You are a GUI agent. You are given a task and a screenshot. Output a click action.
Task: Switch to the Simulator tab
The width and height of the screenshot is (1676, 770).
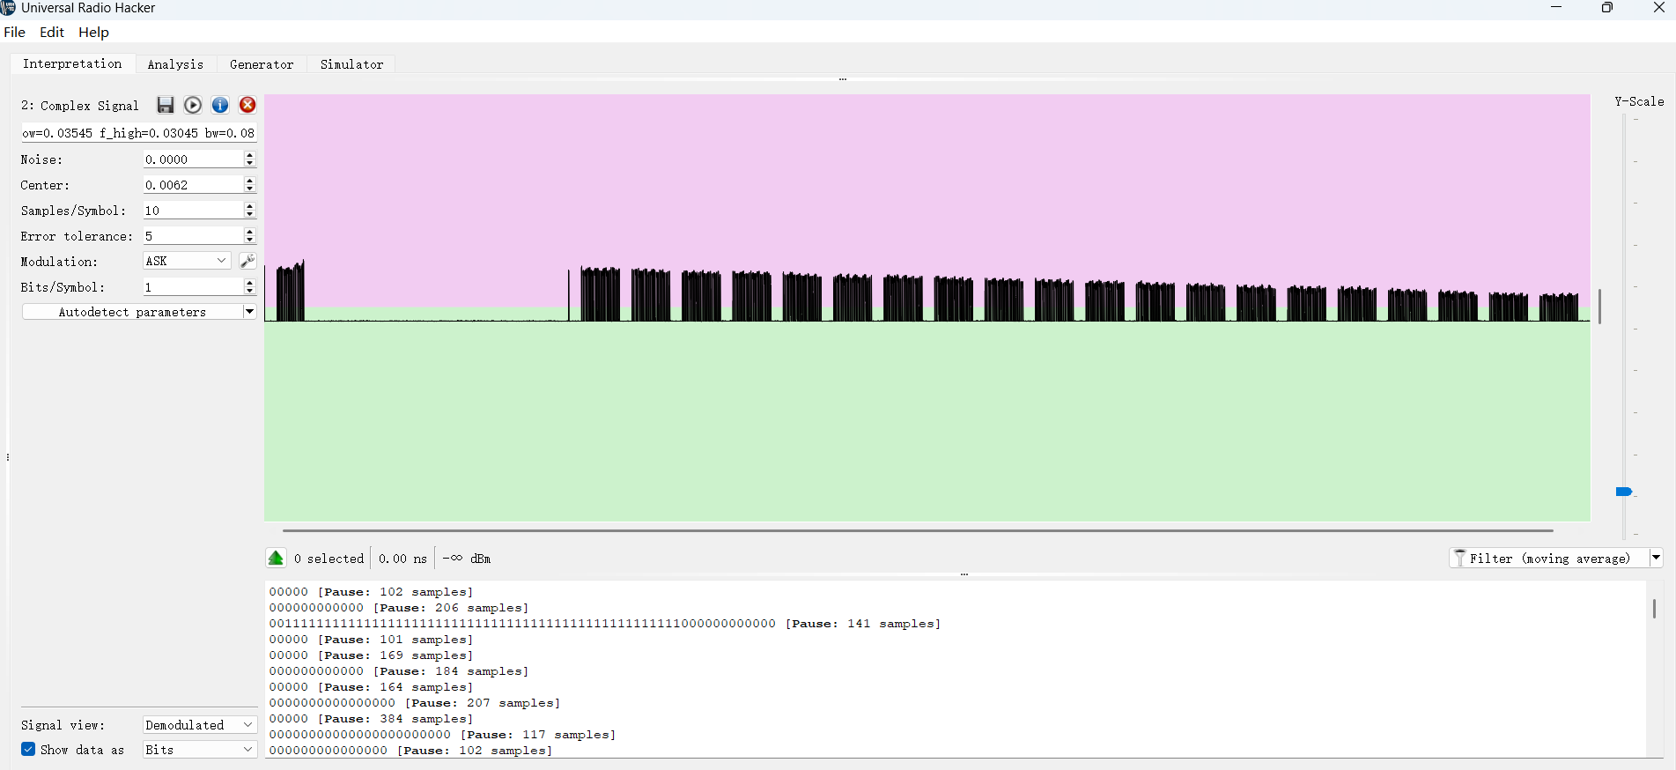click(352, 64)
